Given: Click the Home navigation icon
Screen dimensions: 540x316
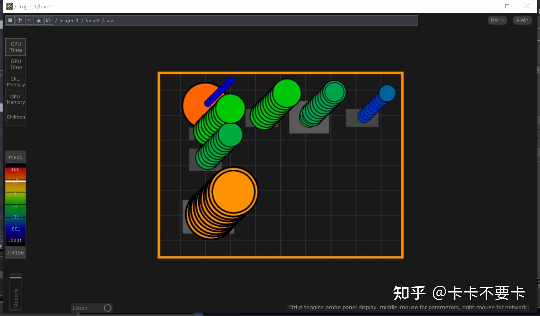Looking at the screenshot, I should 48,20.
